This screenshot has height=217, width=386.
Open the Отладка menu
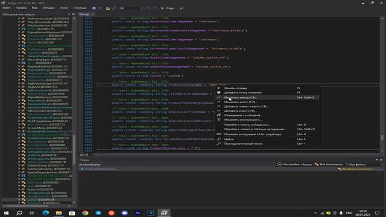(49, 8)
